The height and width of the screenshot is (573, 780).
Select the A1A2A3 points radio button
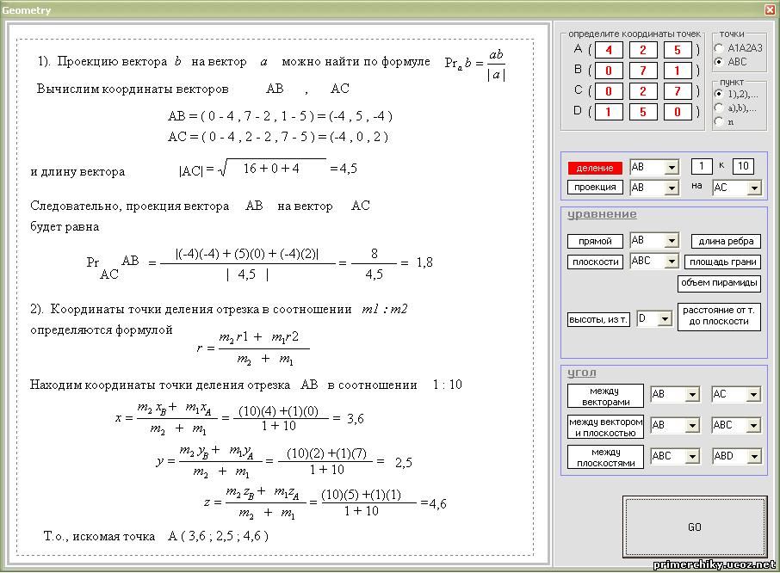click(719, 48)
